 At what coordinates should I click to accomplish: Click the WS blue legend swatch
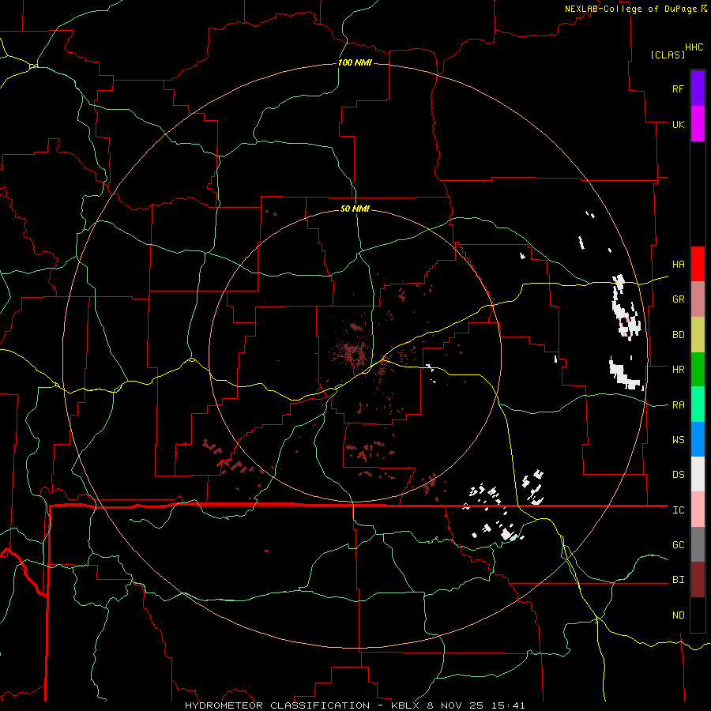click(x=698, y=439)
